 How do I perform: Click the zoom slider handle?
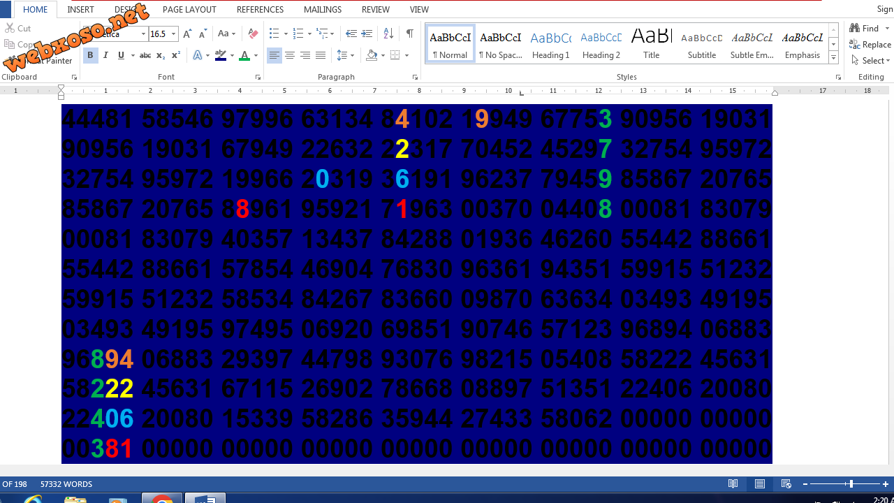click(x=851, y=484)
